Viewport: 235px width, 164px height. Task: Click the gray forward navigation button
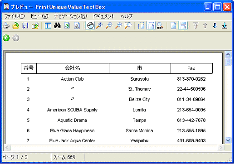pyautogui.click(x=16, y=38)
